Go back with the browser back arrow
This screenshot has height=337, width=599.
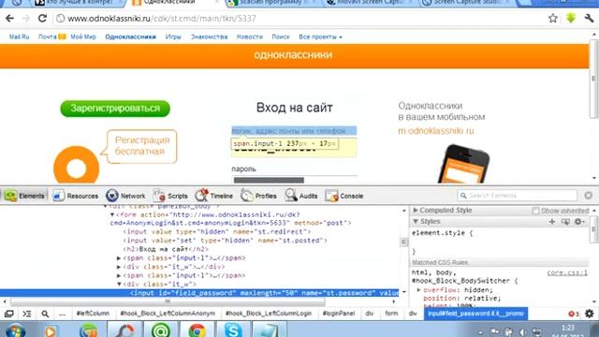click(x=9, y=19)
